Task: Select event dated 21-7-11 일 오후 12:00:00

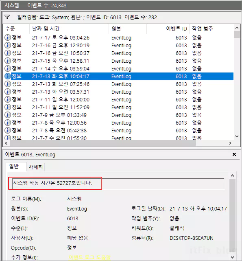Action: click(118, 99)
